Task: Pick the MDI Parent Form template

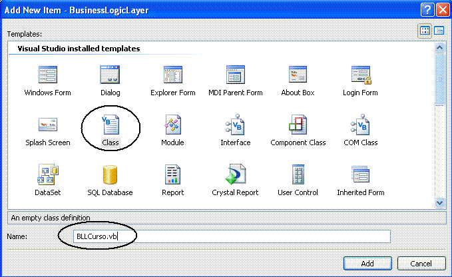Action: [235, 81]
